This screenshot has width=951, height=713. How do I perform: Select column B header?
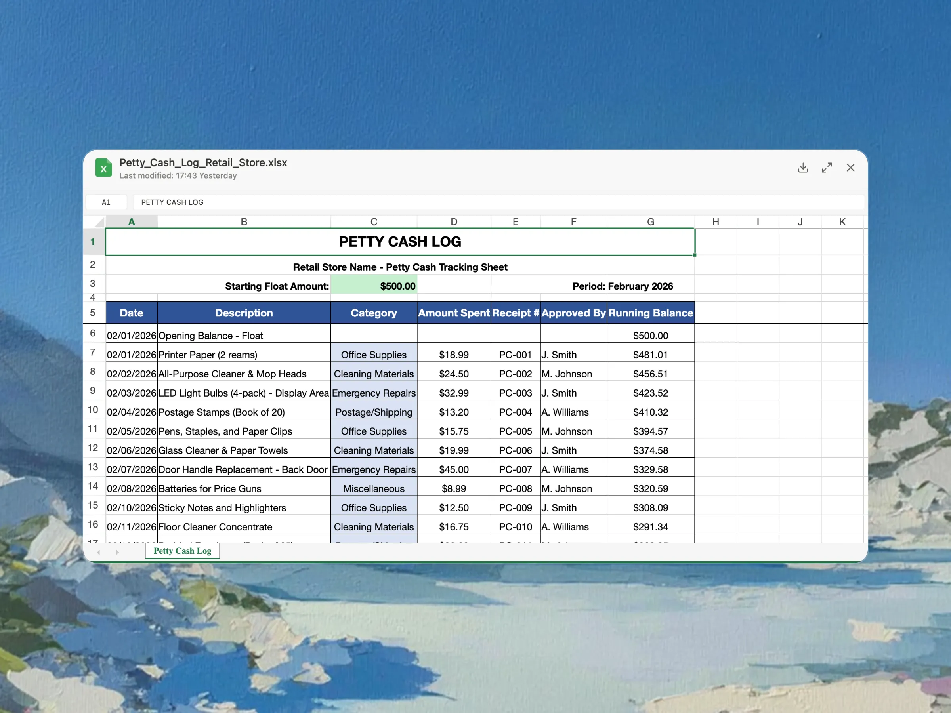point(244,222)
